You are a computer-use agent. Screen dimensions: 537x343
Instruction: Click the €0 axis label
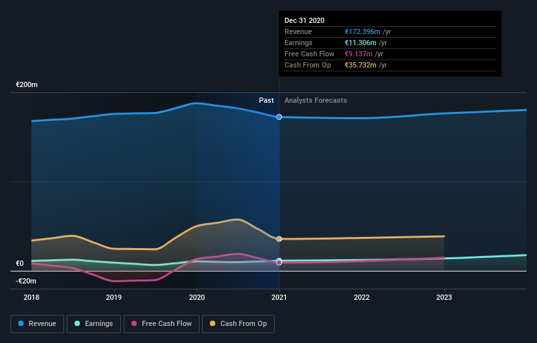tap(20, 264)
